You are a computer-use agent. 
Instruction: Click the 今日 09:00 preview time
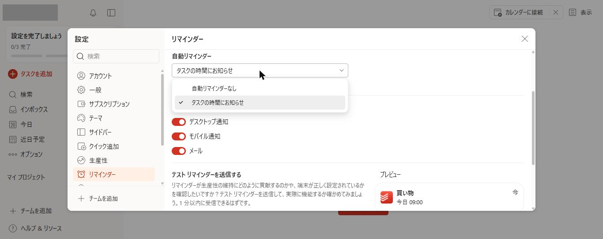coord(409,202)
